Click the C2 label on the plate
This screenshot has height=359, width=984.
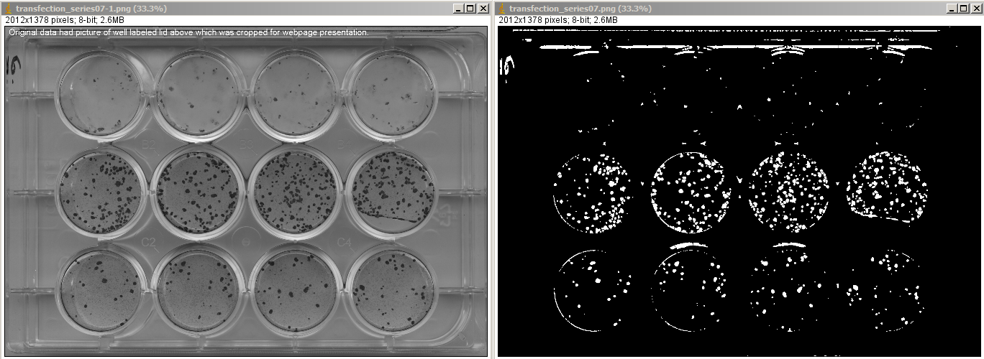tap(148, 243)
